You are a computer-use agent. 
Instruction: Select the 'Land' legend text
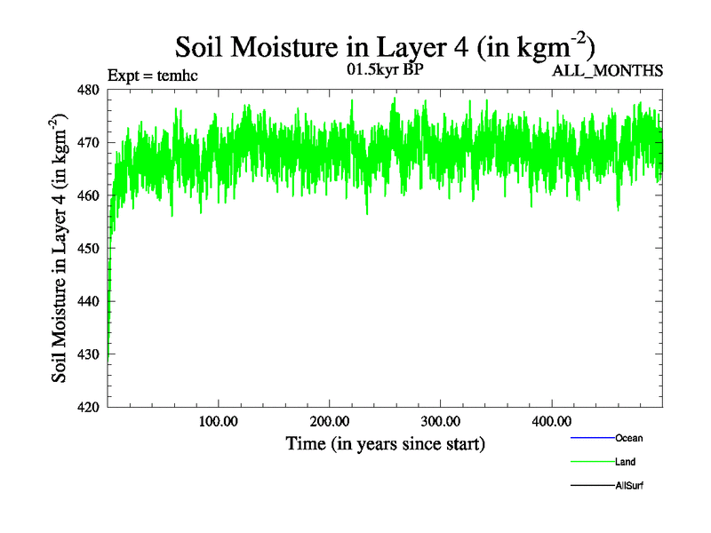[x=625, y=462]
